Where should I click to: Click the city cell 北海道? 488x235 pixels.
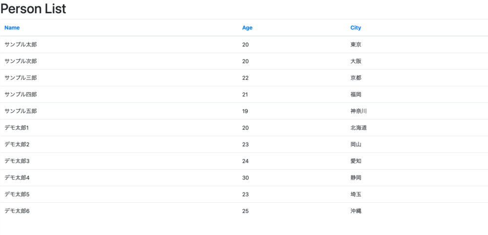(359, 128)
